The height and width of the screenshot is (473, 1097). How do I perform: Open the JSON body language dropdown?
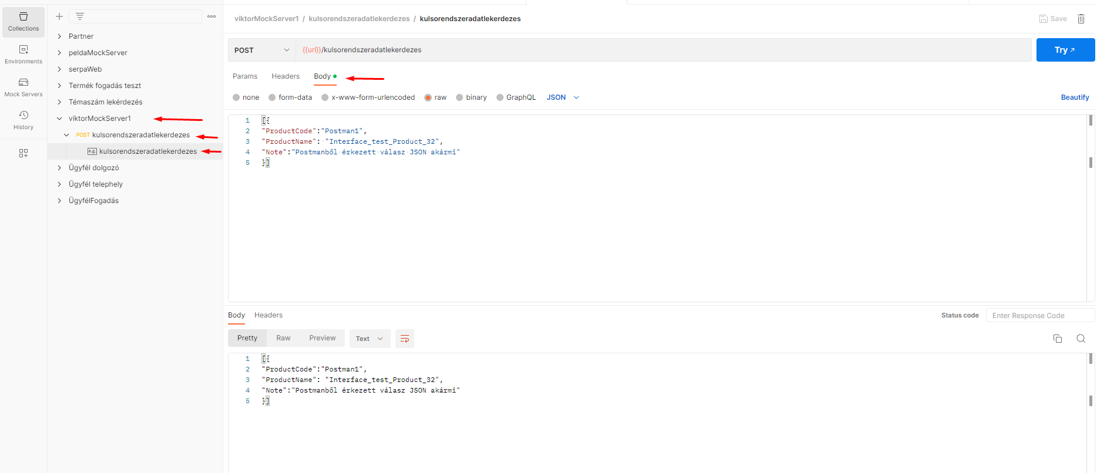(563, 97)
